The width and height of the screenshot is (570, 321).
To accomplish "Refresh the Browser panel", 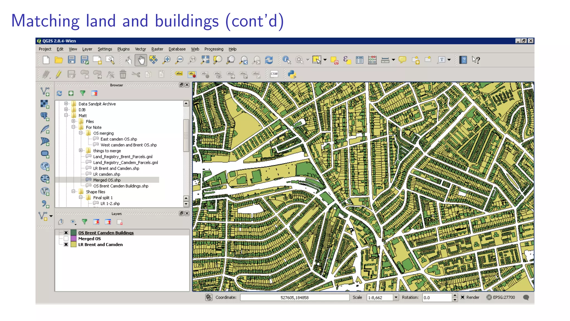I will (59, 93).
